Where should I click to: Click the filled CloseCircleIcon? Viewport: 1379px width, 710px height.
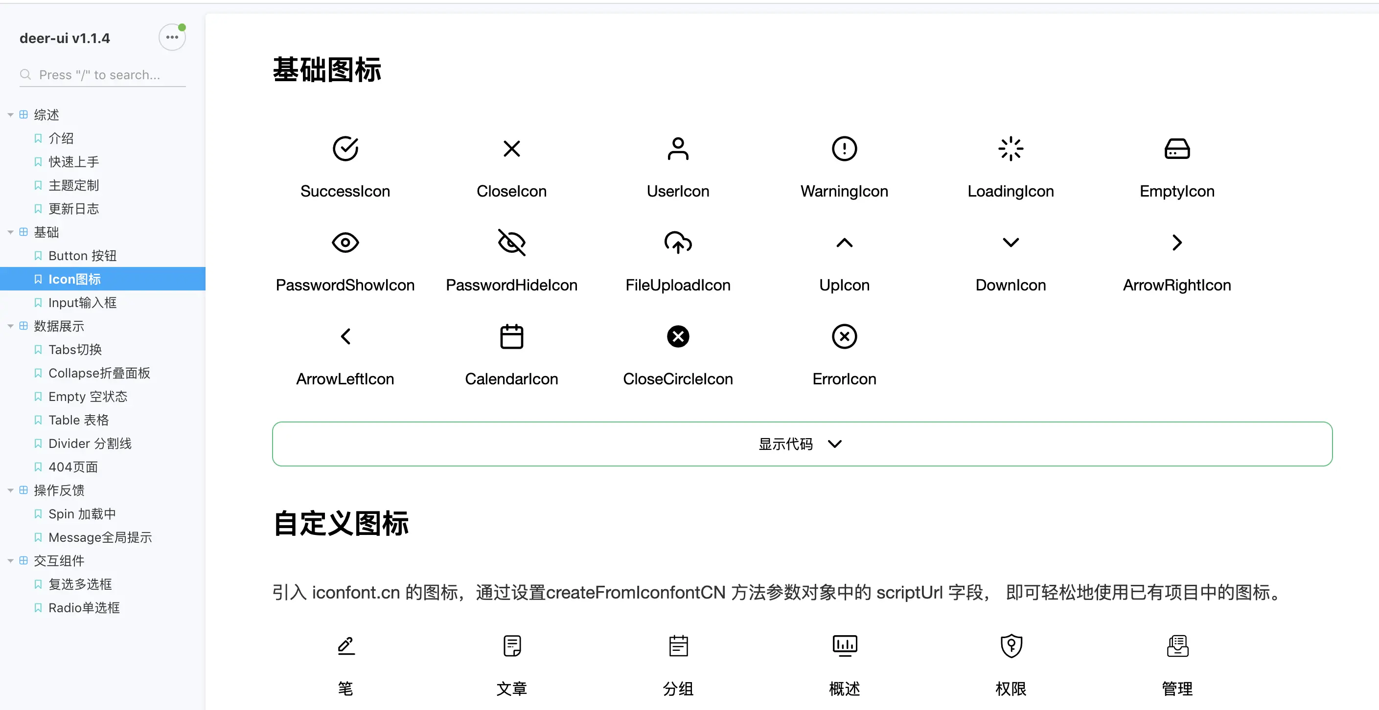[x=678, y=336]
